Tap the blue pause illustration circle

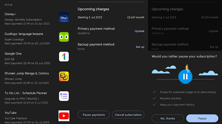(185, 77)
